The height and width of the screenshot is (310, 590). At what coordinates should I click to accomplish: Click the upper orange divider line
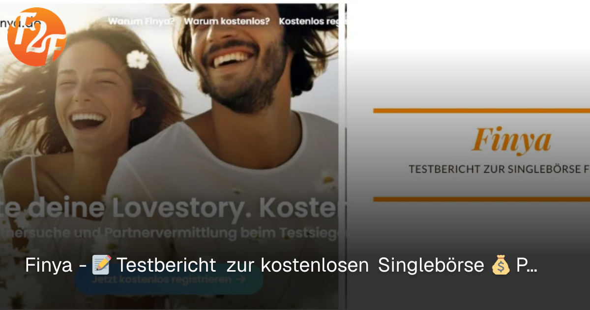(x=481, y=111)
